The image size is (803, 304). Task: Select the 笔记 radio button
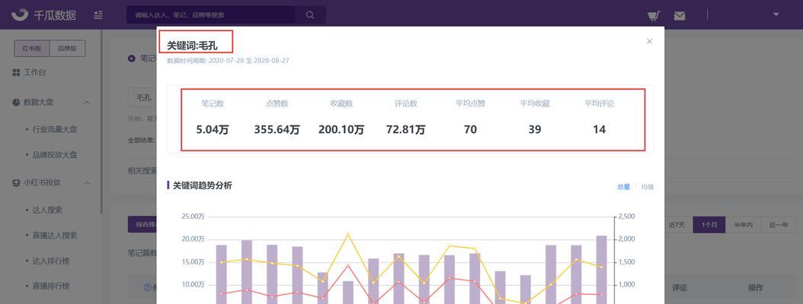pos(131,59)
